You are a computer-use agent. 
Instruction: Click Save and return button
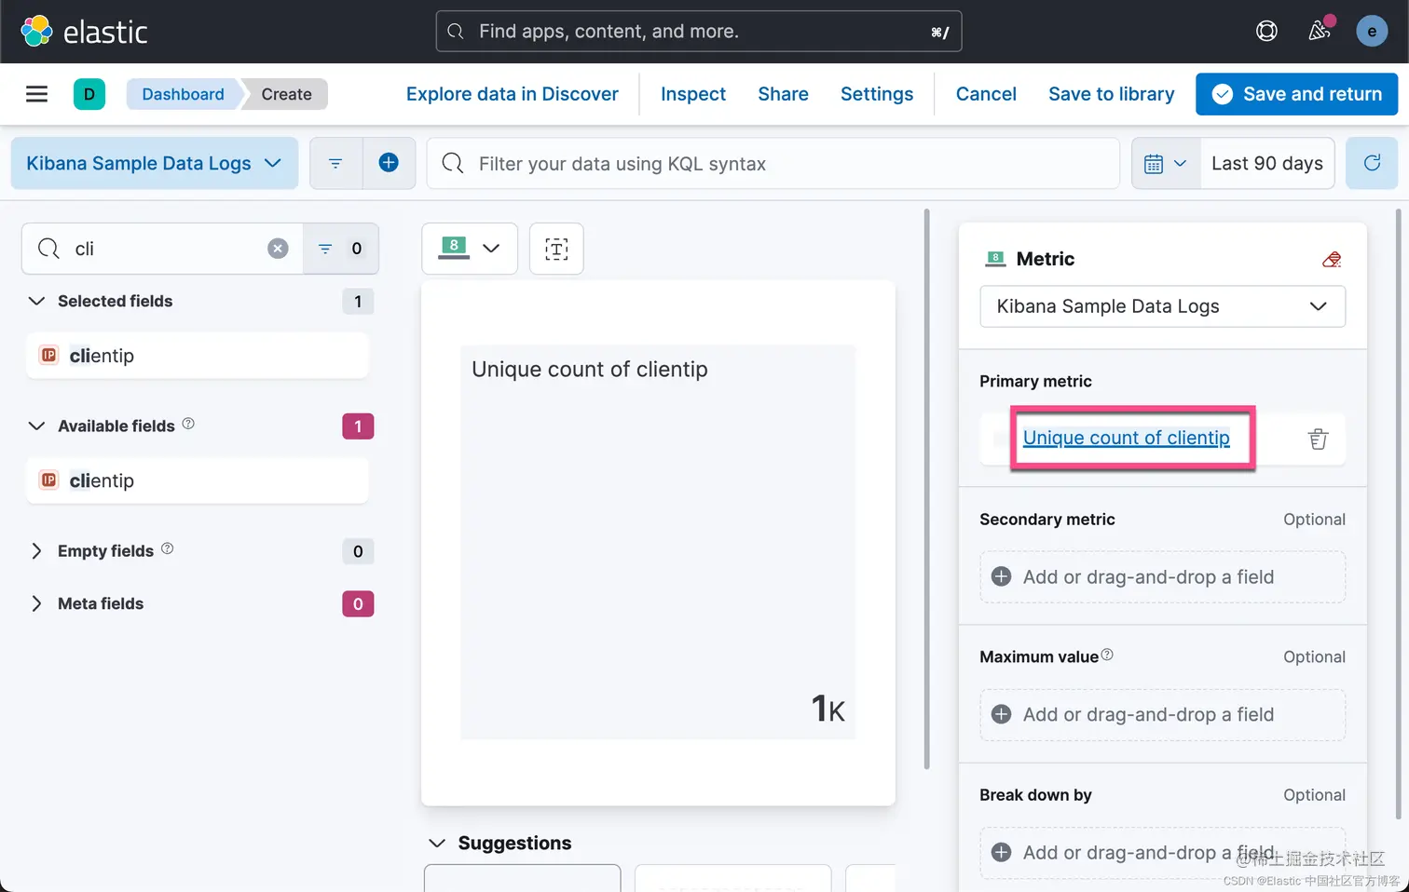tap(1296, 94)
